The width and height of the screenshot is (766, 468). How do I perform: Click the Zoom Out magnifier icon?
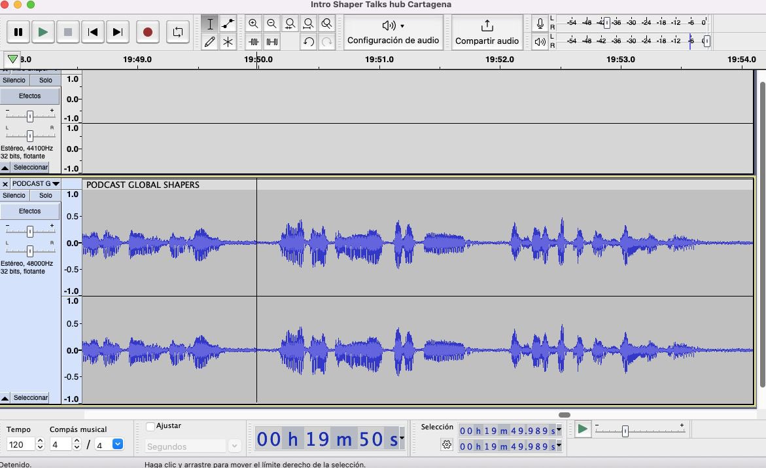[271, 24]
